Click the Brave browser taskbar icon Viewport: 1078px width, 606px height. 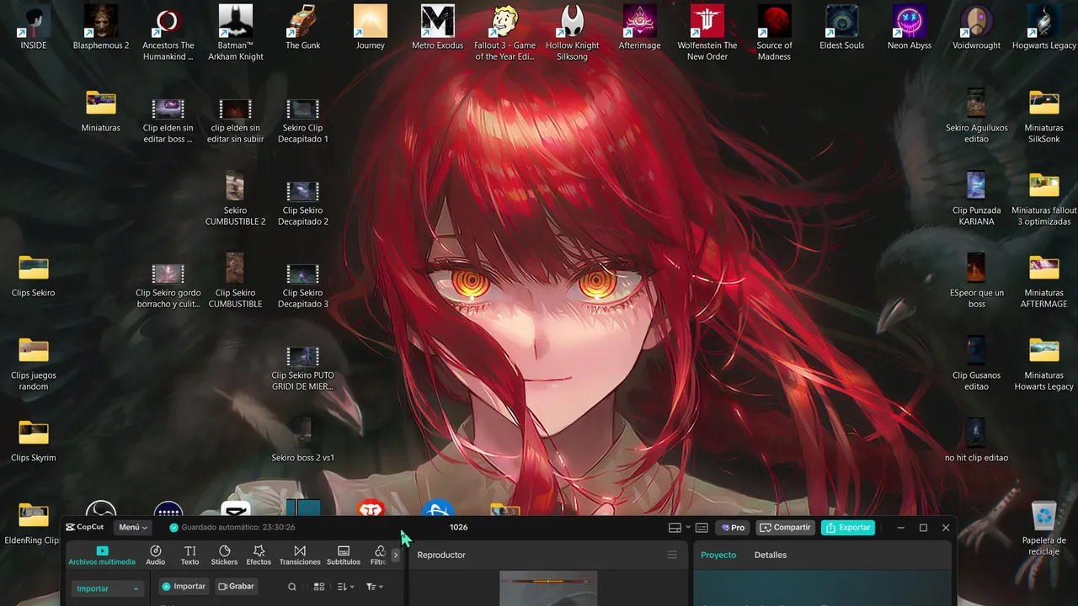tap(371, 508)
